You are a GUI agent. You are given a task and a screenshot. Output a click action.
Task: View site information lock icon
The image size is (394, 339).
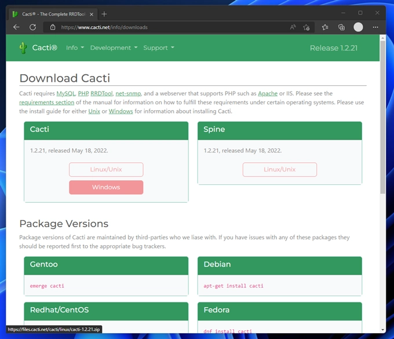point(53,27)
